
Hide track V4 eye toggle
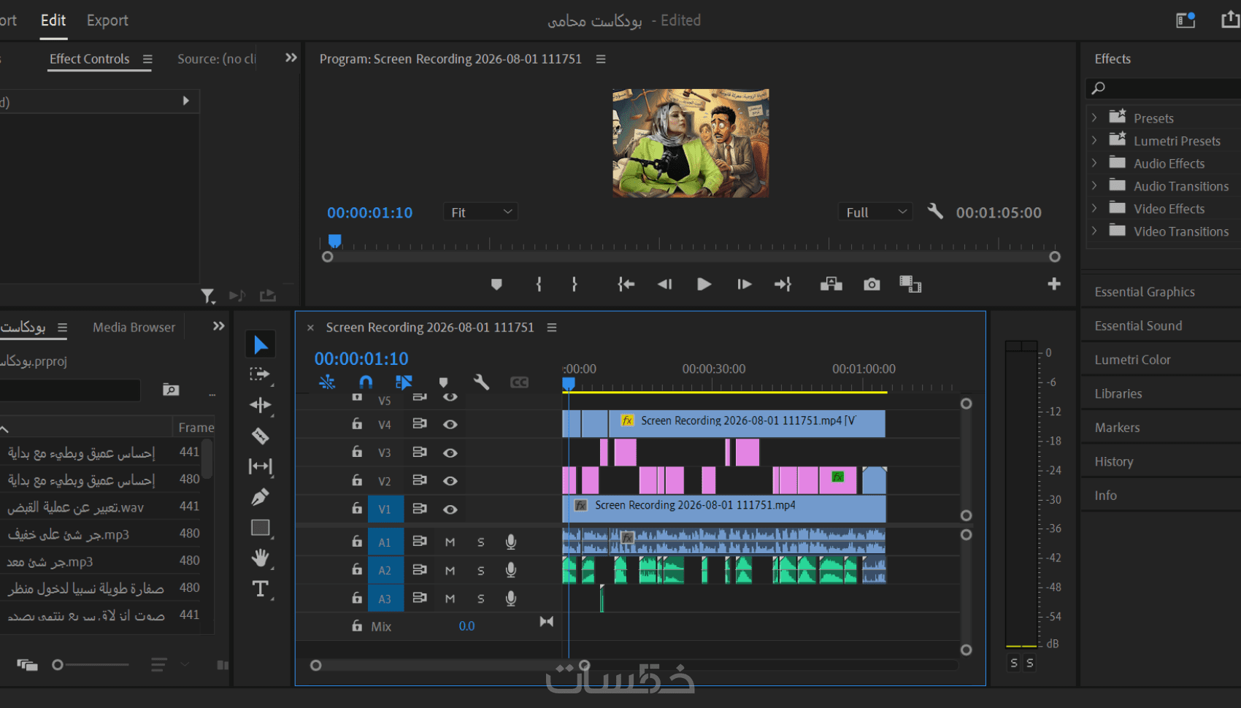pyautogui.click(x=450, y=424)
